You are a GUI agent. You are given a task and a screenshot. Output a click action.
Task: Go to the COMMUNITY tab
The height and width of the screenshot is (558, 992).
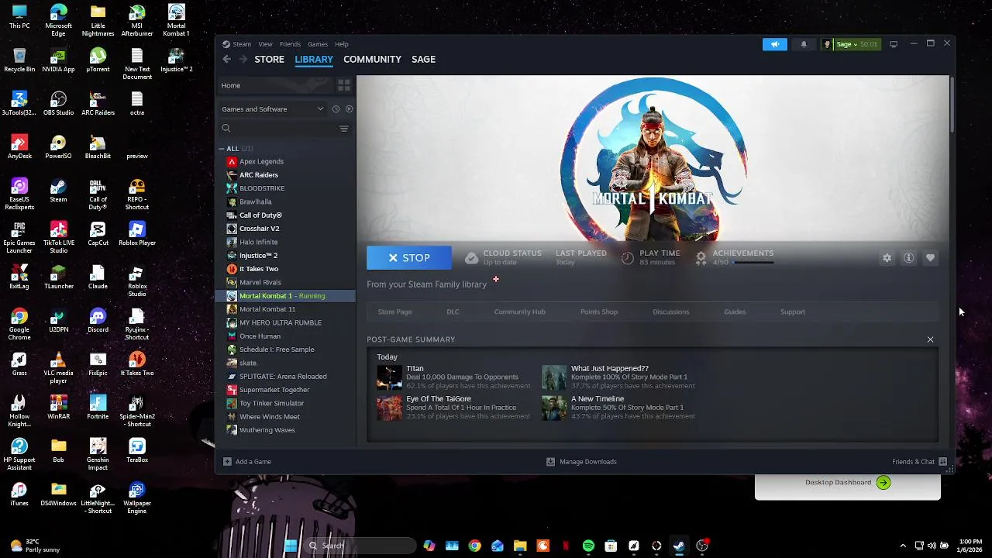click(372, 60)
